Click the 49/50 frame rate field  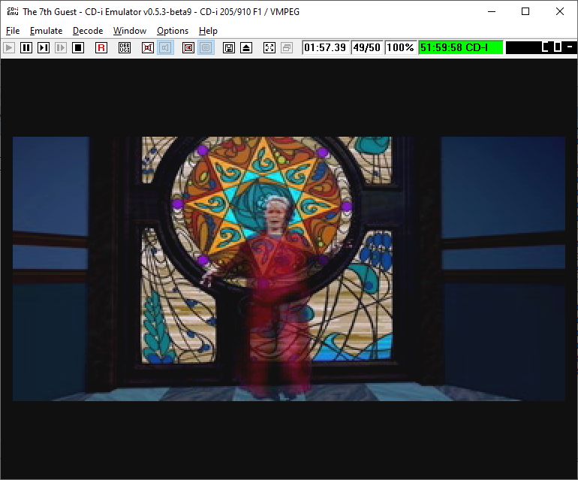tap(367, 47)
